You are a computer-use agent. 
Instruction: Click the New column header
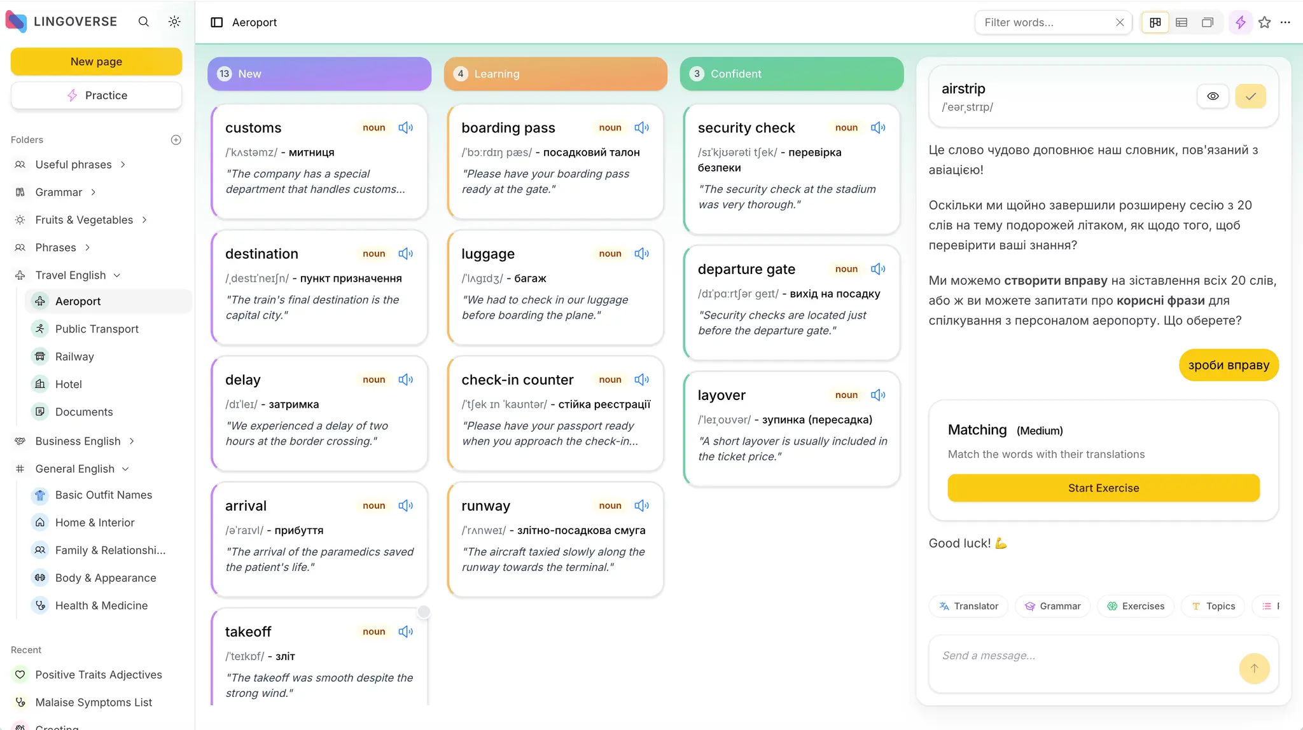[319, 74]
